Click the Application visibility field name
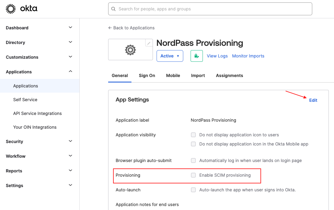 pos(136,135)
